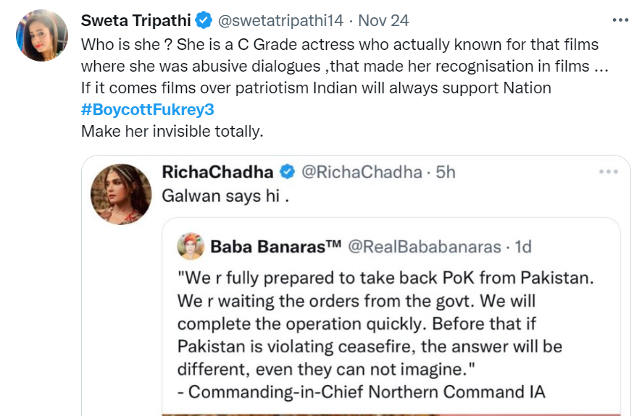Open the 1d timestamp on Baba Banaras' tweet
Image resolution: width=634 pixels, height=416 pixels.
(x=522, y=247)
